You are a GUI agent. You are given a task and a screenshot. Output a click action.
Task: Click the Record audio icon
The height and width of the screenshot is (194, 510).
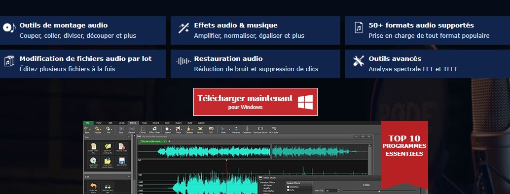(121, 146)
